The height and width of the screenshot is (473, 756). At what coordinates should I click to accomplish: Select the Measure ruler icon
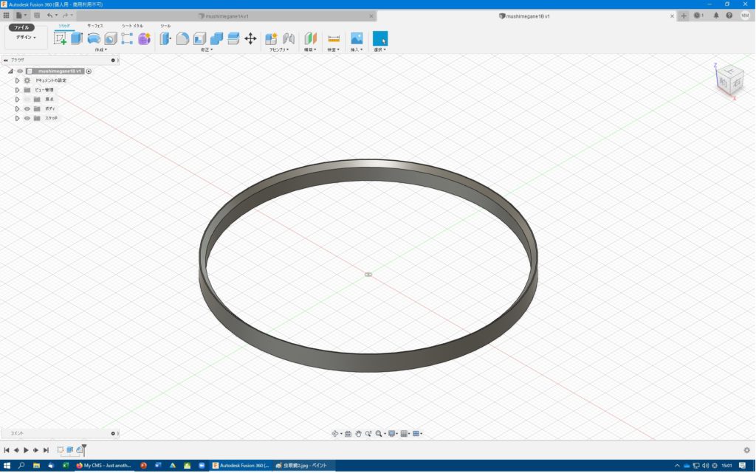pyautogui.click(x=334, y=38)
